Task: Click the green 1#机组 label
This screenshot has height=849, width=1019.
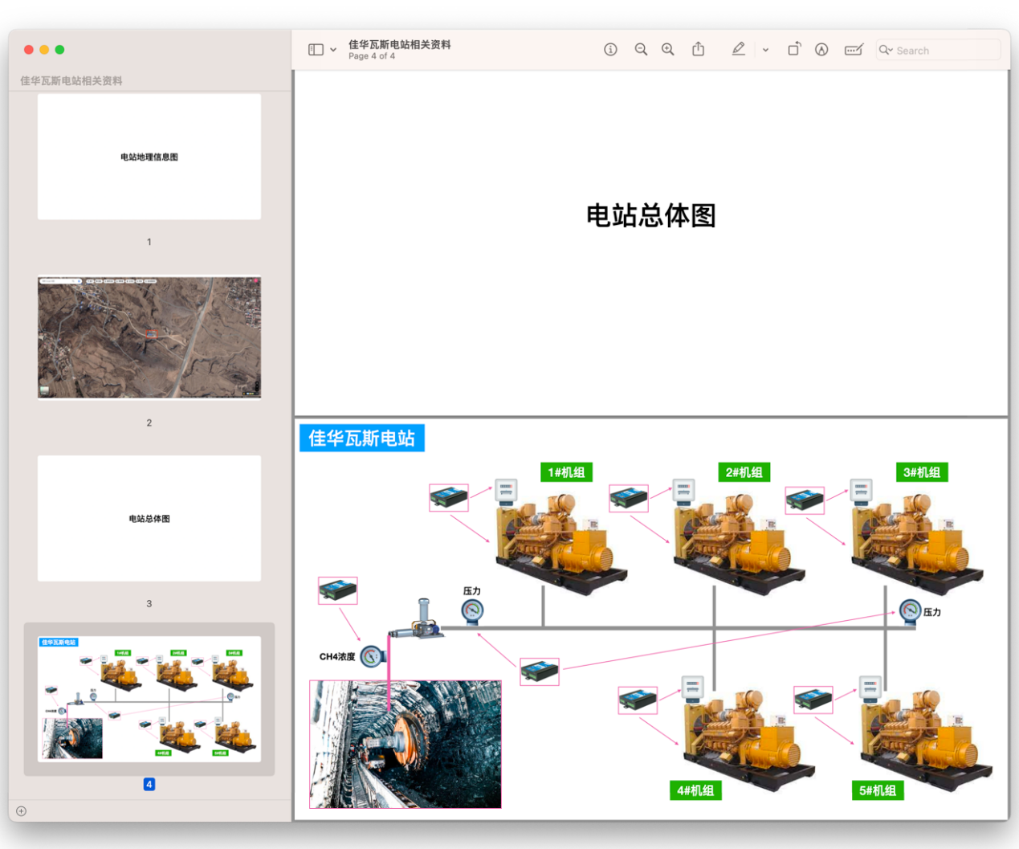Action: (x=566, y=472)
